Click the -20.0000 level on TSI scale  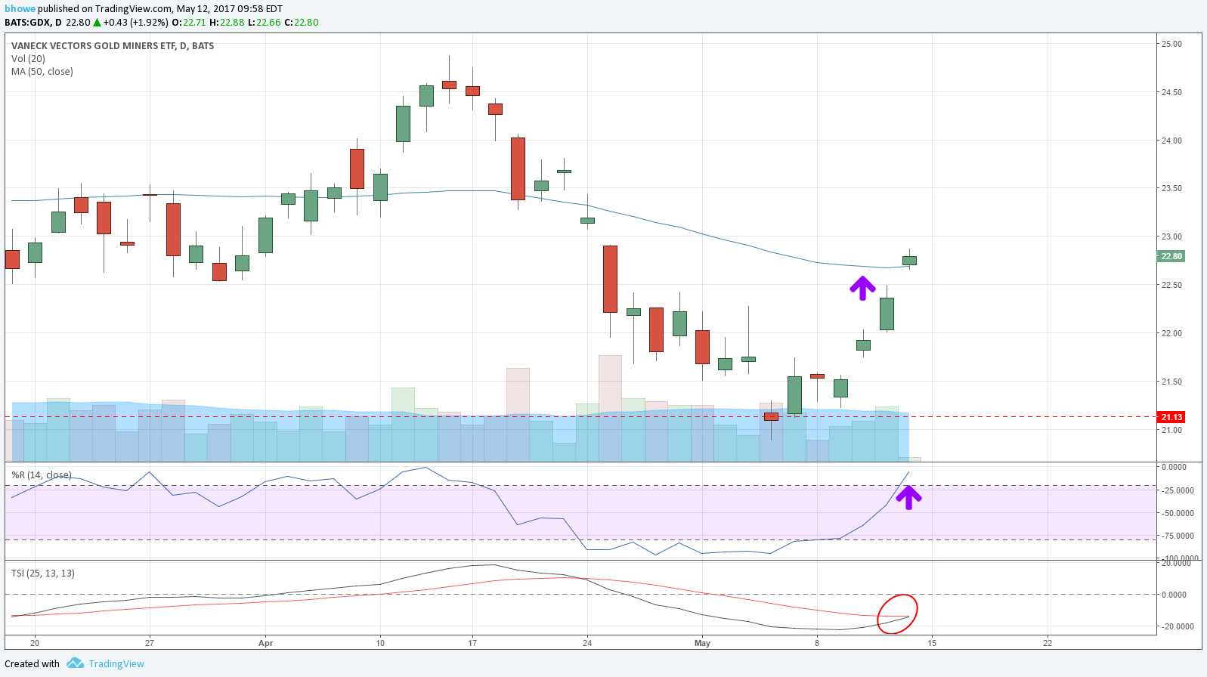(x=1177, y=626)
